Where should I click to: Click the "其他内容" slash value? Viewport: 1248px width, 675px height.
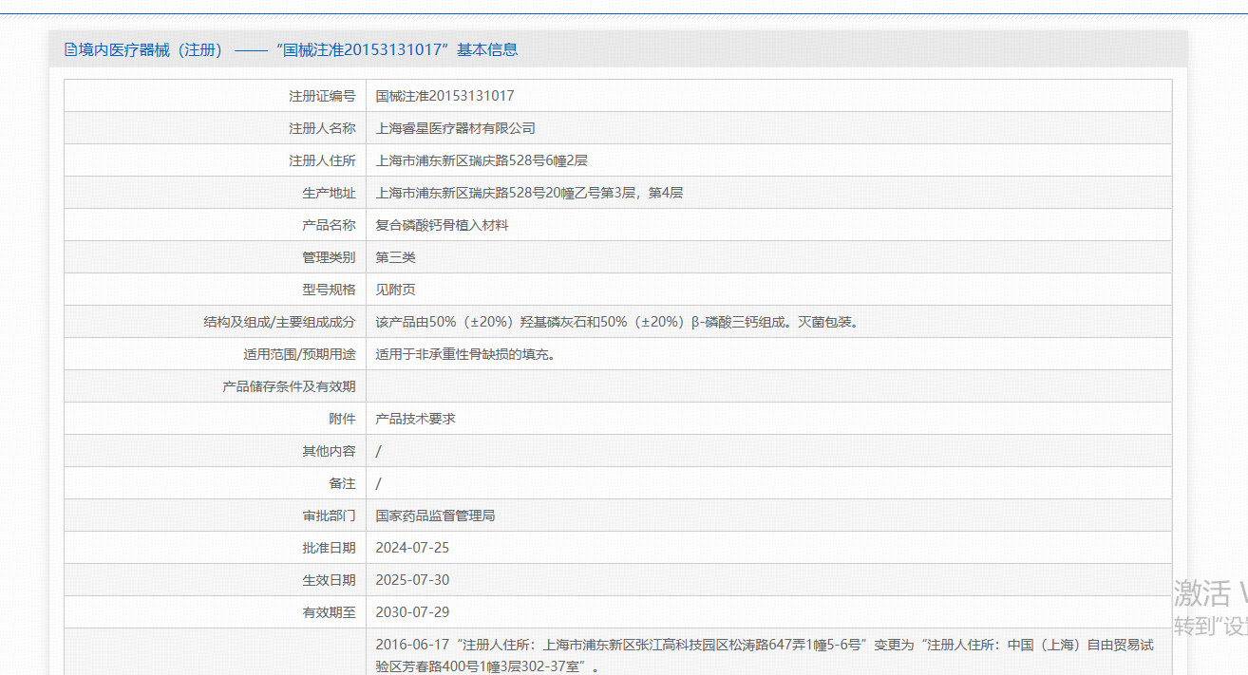[x=378, y=450]
